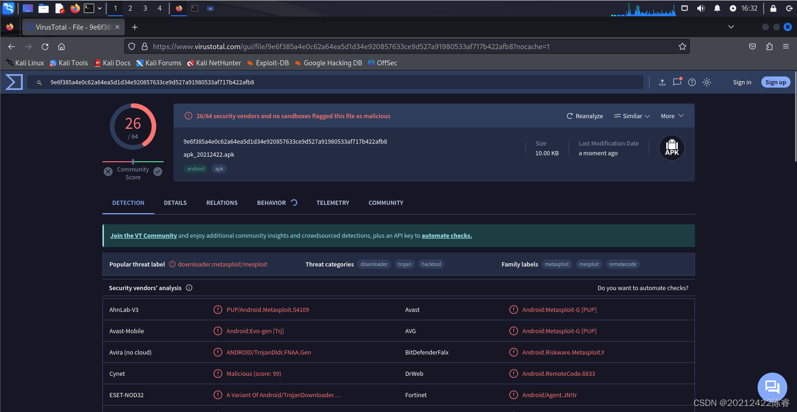This screenshot has width=797, height=412.
Task: Open the Exploit-DB bookmark
Action: (x=268, y=63)
